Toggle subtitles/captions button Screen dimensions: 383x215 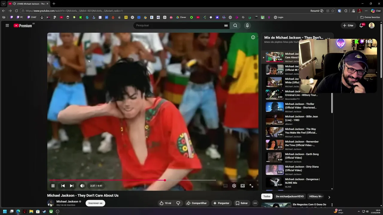tap(225, 186)
